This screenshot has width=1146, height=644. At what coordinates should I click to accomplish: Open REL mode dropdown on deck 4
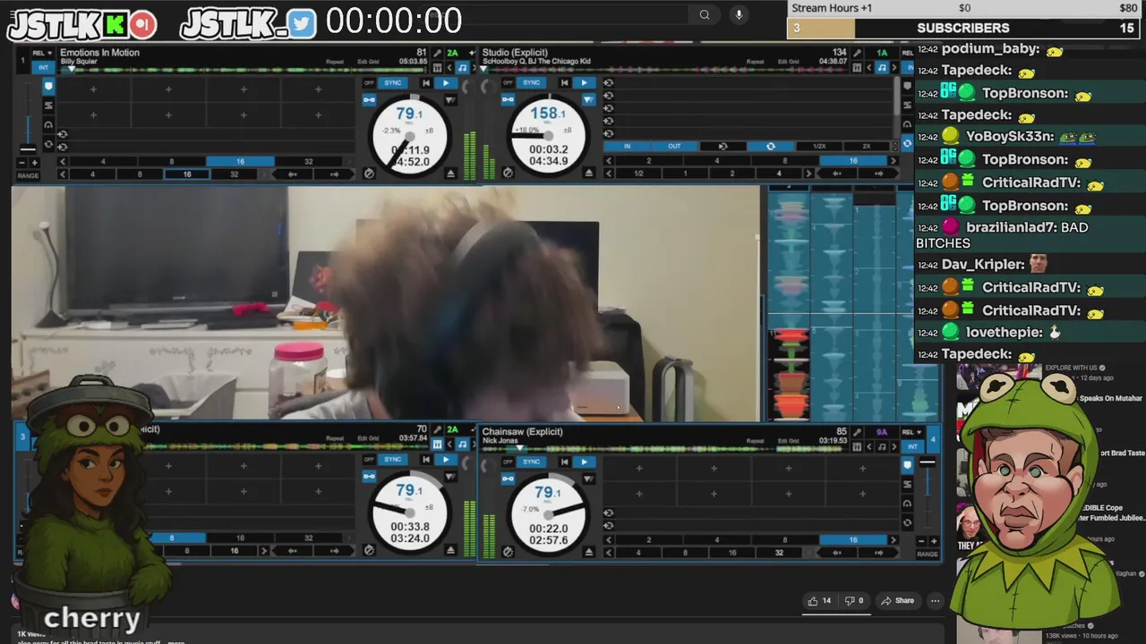[912, 432]
